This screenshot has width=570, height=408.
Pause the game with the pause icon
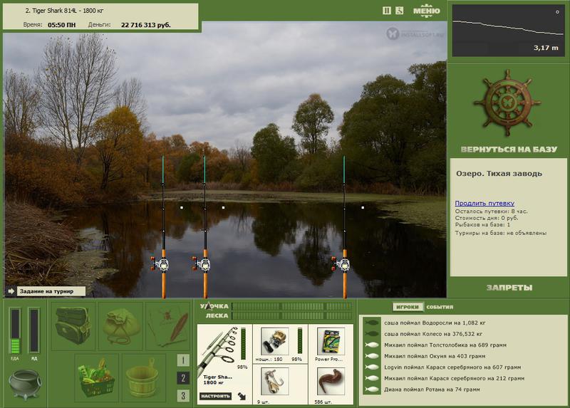point(387,11)
